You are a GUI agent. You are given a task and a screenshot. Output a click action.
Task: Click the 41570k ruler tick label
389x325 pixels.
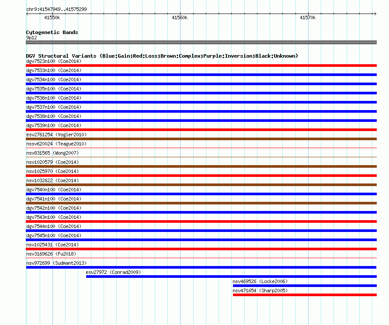(x=308, y=17)
